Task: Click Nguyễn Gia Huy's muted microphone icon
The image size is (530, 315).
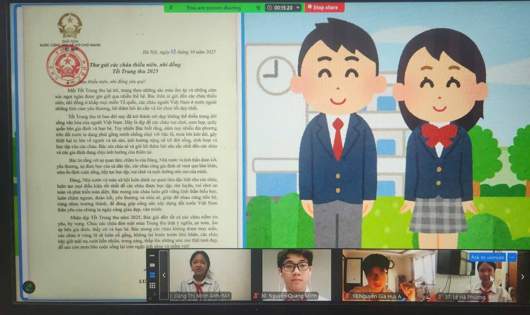Action: (x=347, y=296)
